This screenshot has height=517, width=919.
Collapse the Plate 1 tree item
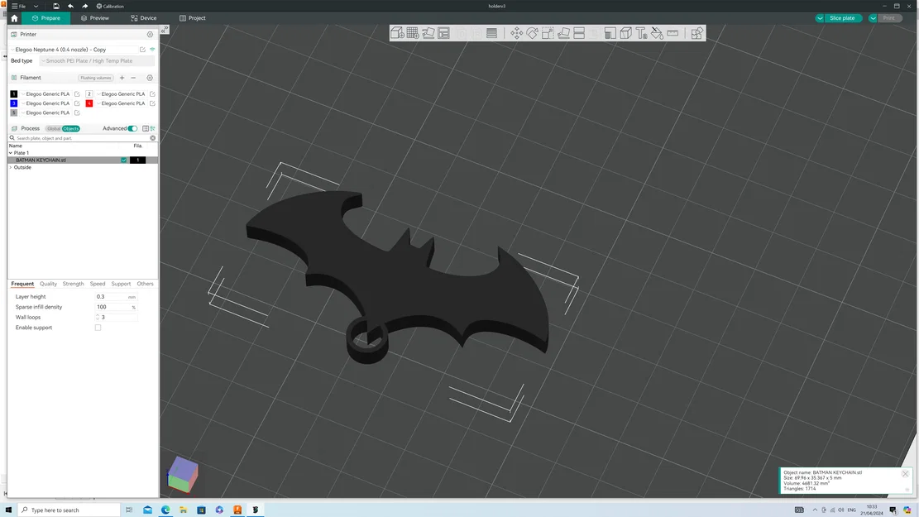[11, 153]
